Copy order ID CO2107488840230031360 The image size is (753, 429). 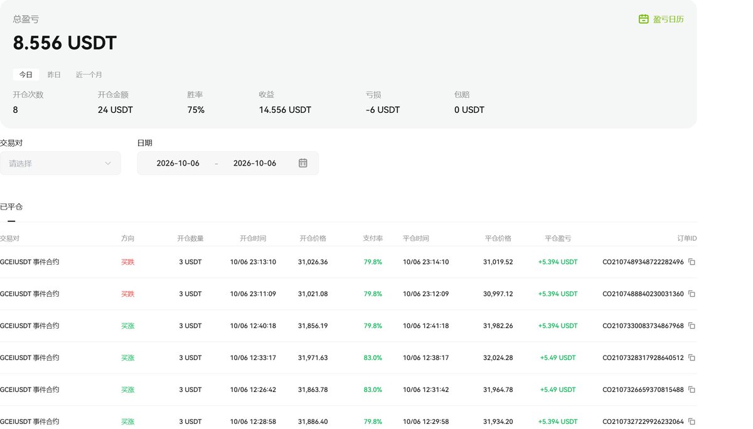[692, 294]
